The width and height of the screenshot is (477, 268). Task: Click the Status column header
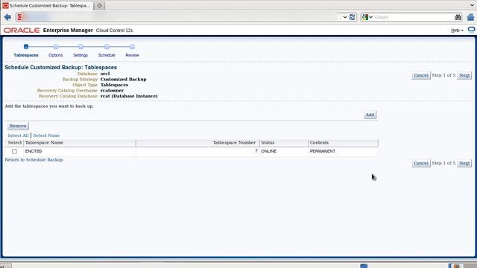[284, 142]
